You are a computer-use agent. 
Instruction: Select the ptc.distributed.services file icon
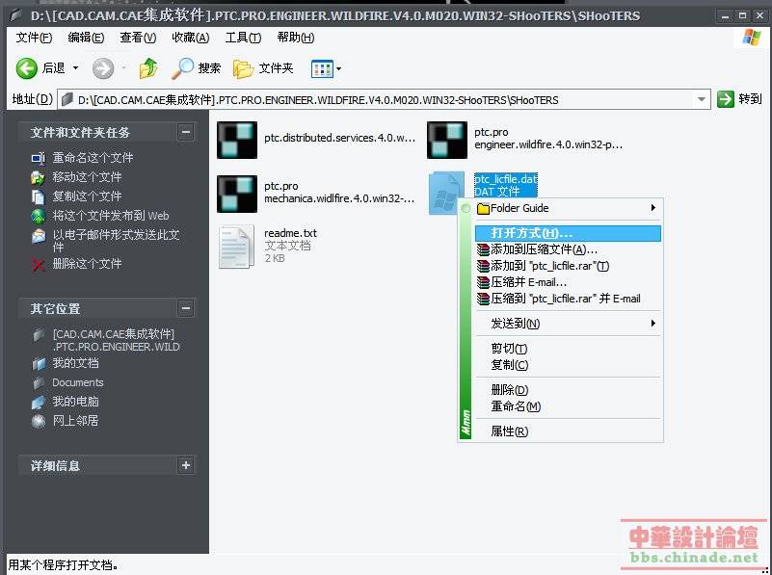click(x=237, y=141)
